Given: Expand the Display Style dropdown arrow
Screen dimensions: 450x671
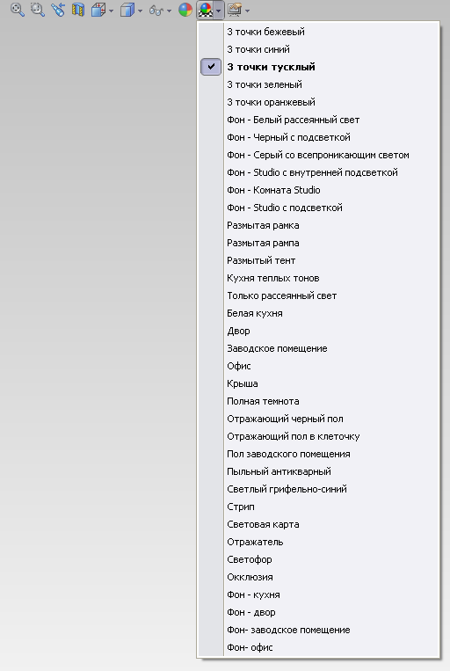Looking at the screenshot, I should 140,11.
